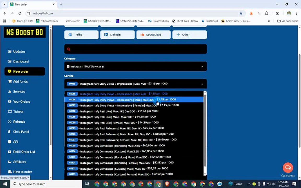The height and width of the screenshot is (188, 301).
Task: Open Client Area bookmark
Action: pyautogui.click(x=185, y=21)
